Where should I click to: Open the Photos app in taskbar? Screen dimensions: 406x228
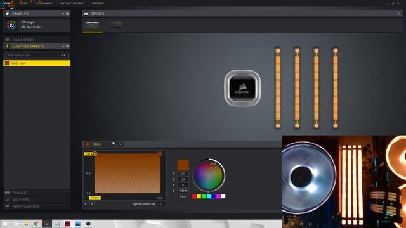[78, 224]
